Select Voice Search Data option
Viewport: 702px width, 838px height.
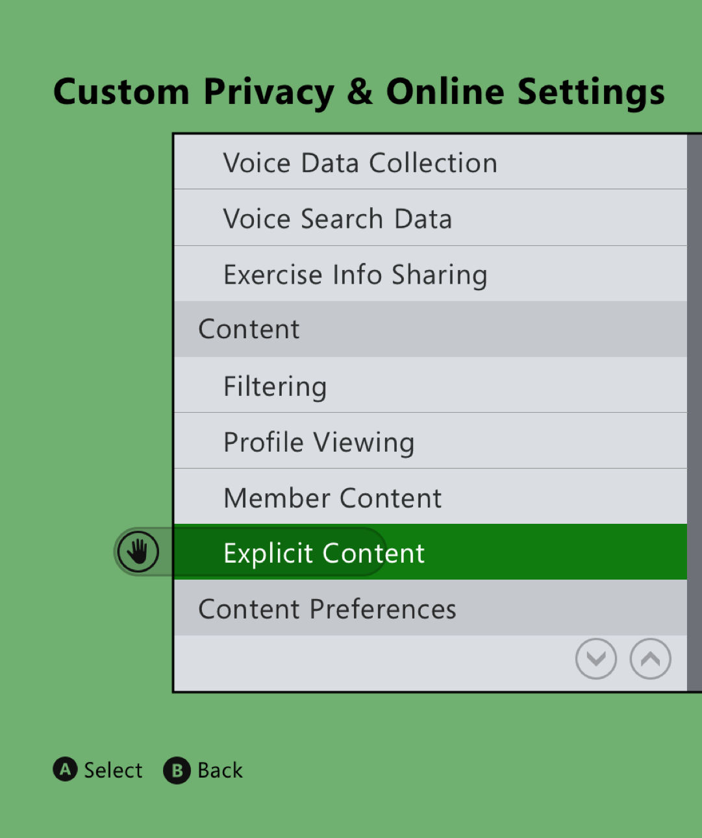(338, 219)
